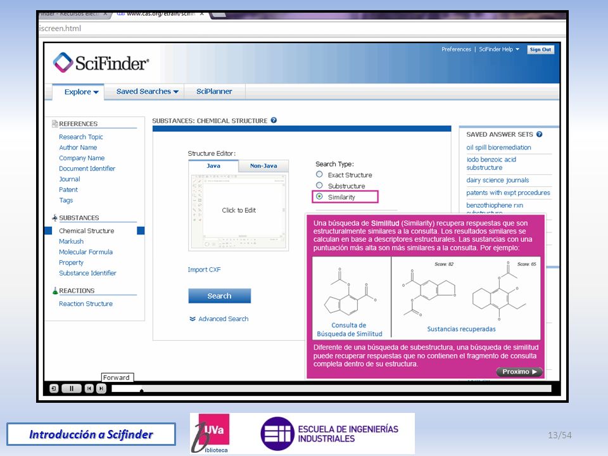This screenshot has height=456, width=608.
Task: Select the Substructure radio button
Action: [x=319, y=186]
